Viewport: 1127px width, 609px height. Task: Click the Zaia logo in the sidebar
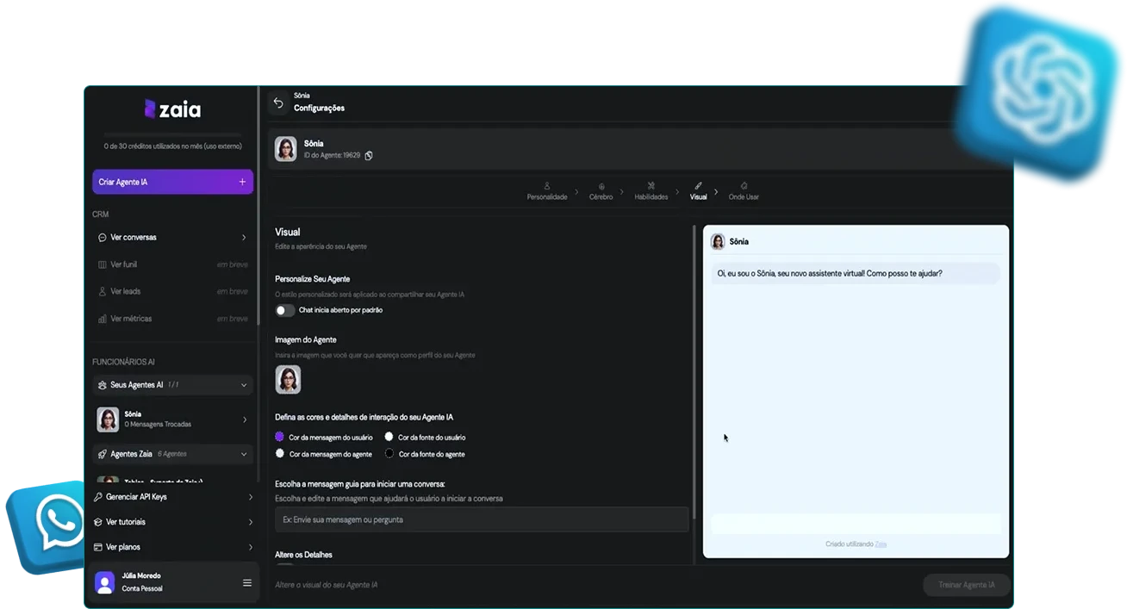(x=173, y=109)
